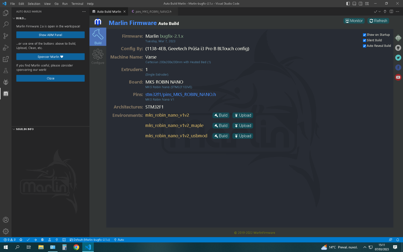Build the mks_robin_nano_v1v2 environment
Viewport: 403px width, 252px height.
tap(221, 115)
